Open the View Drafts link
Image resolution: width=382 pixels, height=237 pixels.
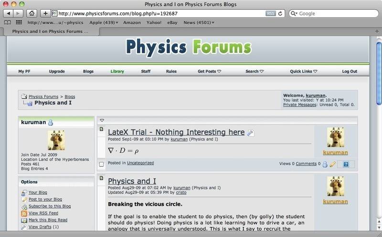40,227
